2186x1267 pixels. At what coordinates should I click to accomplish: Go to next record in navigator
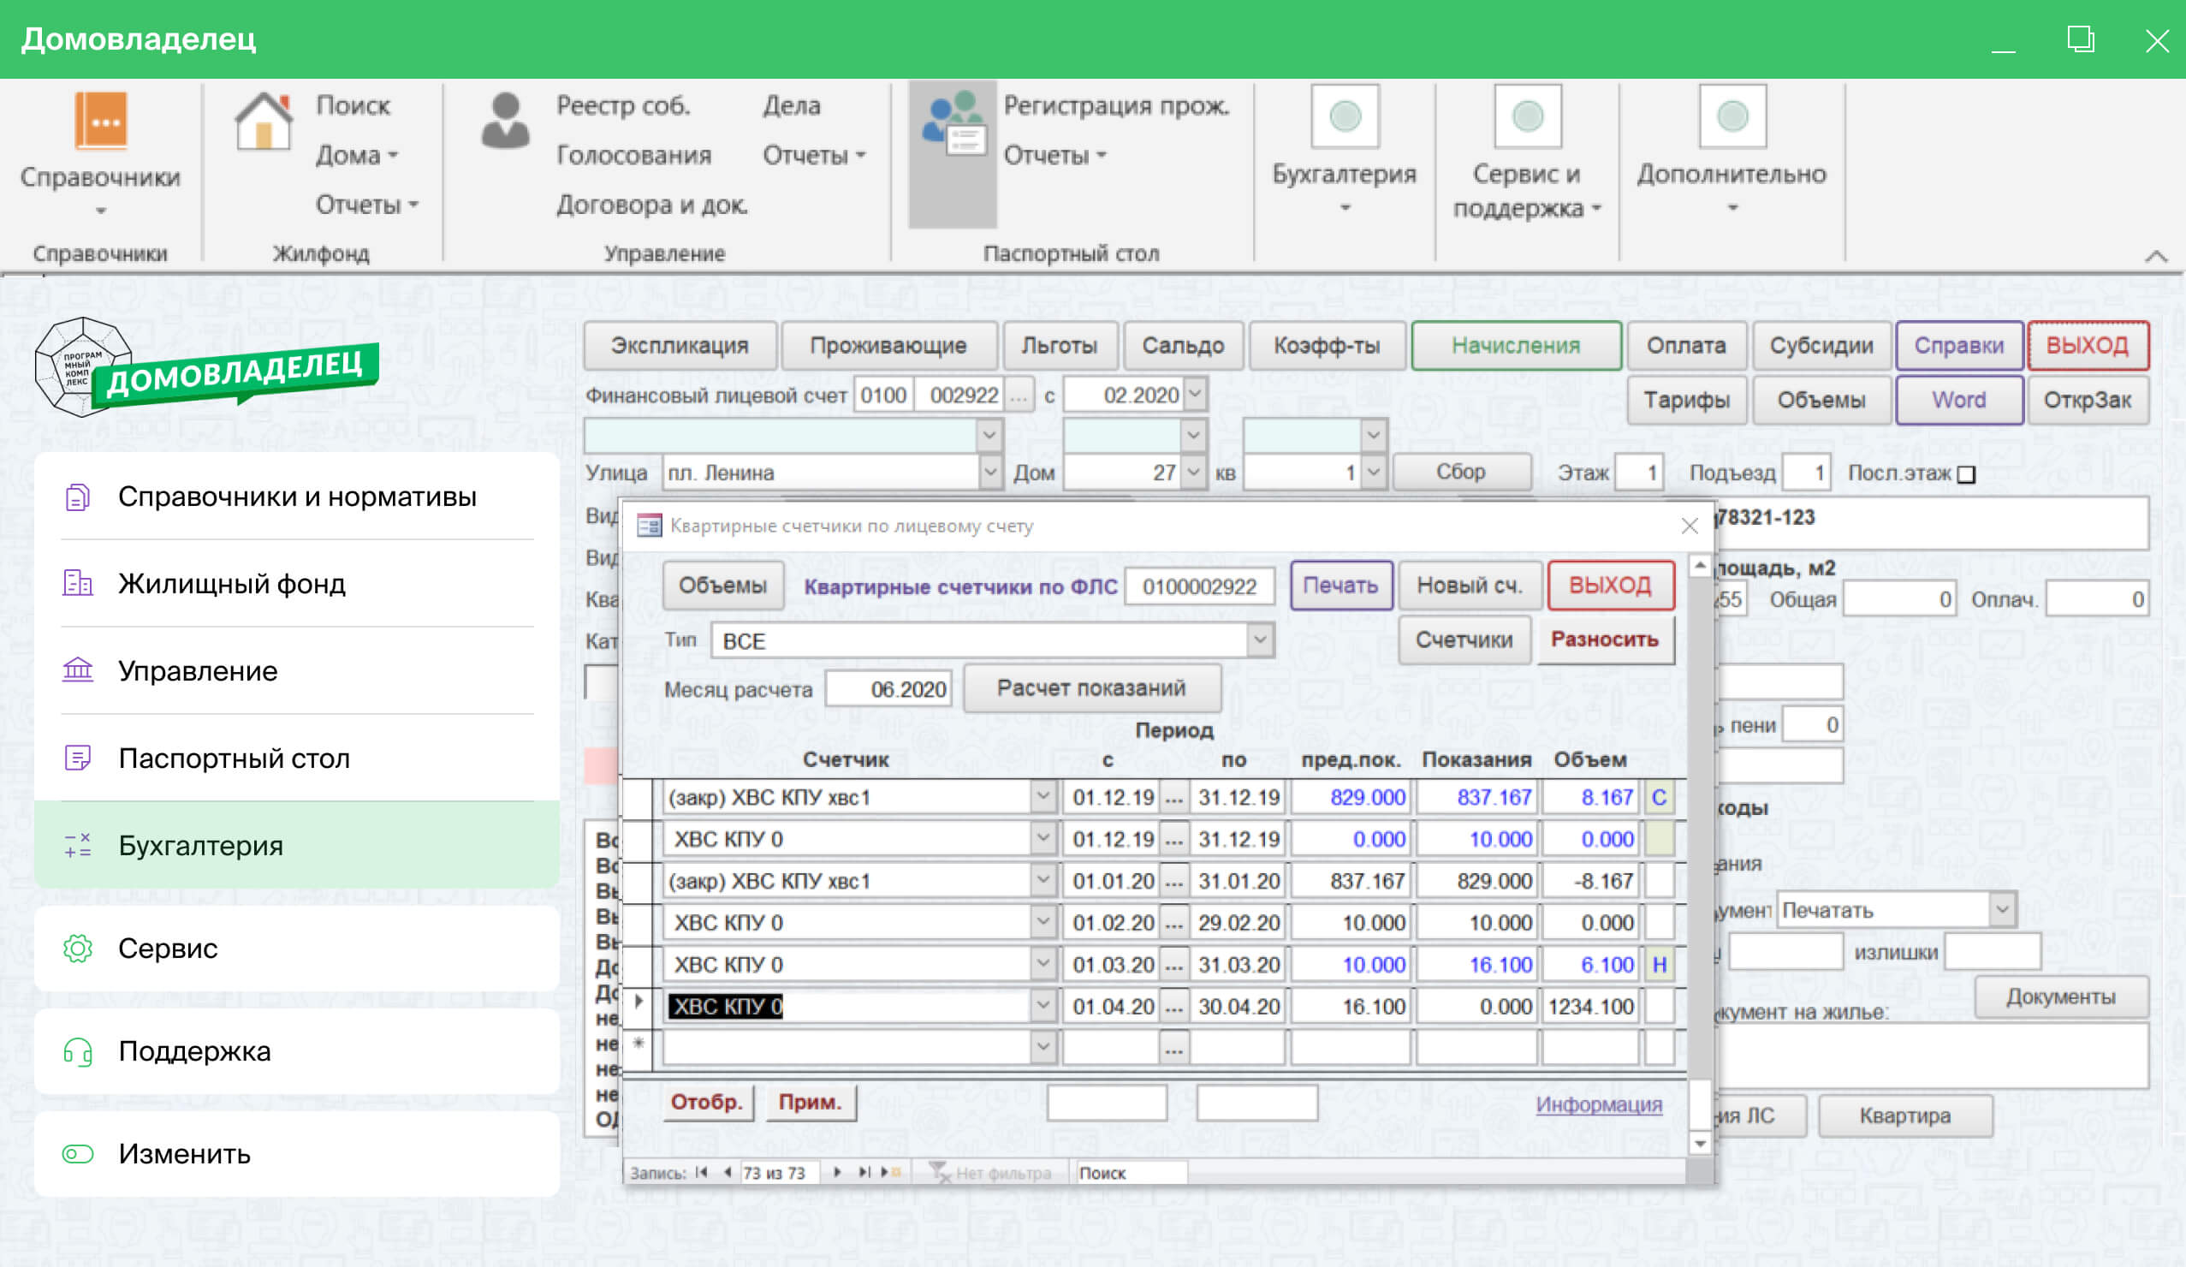click(837, 1173)
